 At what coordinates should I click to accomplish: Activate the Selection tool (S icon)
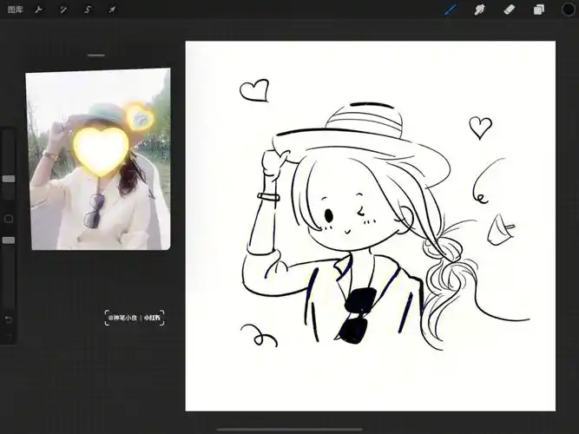pyautogui.click(x=88, y=10)
